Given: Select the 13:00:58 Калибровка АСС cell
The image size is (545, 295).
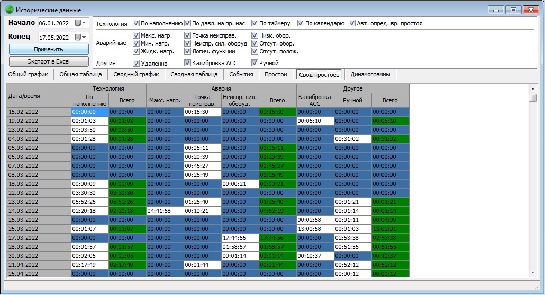Looking at the screenshot, I should pyautogui.click(x=315, y=229).
